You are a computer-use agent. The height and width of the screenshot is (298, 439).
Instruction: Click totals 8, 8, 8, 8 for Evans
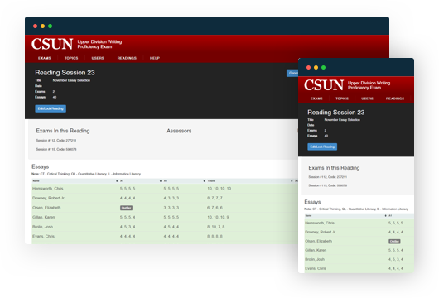(x=215, y=237)
